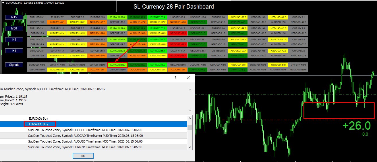The height and width of the screenshot is (162, 377).
Task: Click the AUDCHF:-47.2 orange cell
Action: 137,22
